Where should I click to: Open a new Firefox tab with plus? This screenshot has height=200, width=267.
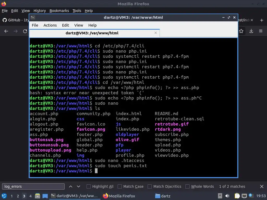[262, 20]
